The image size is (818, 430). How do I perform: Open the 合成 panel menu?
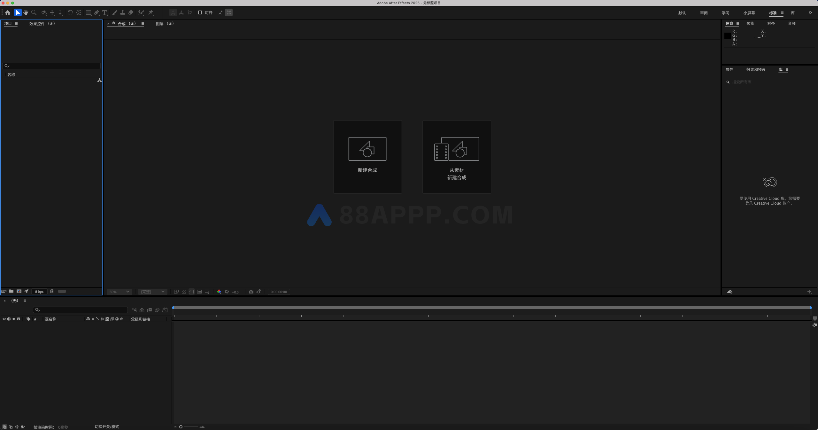(143, 24)
